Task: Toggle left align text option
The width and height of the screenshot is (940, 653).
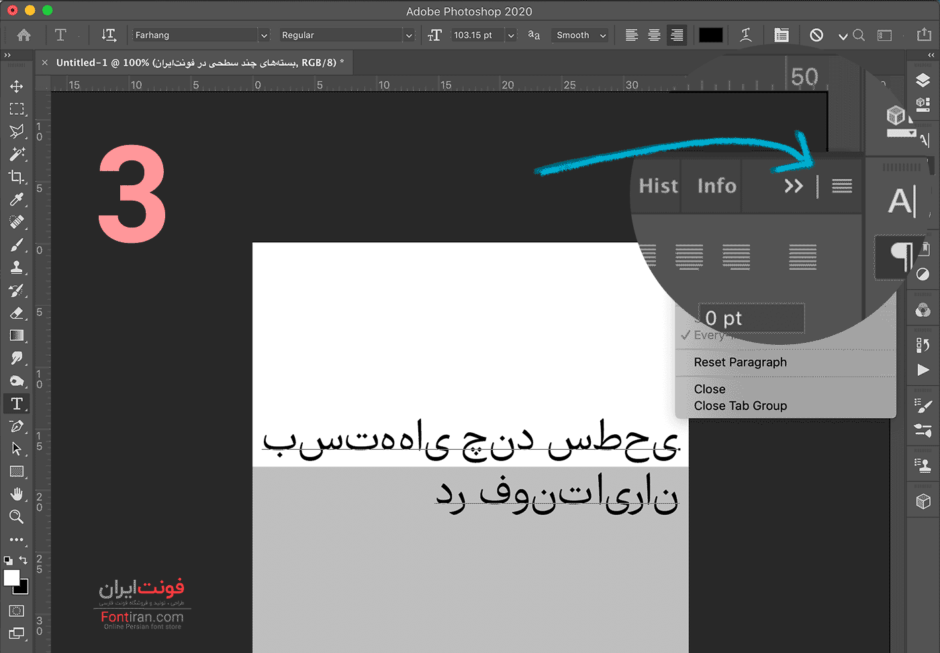Action: pos(631,35)
